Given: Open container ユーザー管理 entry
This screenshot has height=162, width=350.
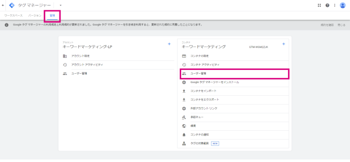Looking at the screenshot, I should click(x=235, y=74).
